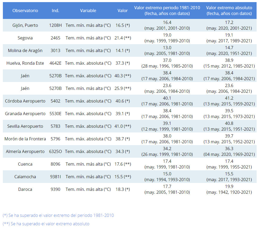The image size is (260, 230).
Task: Select station code 6325O
Action: [55, 152]
